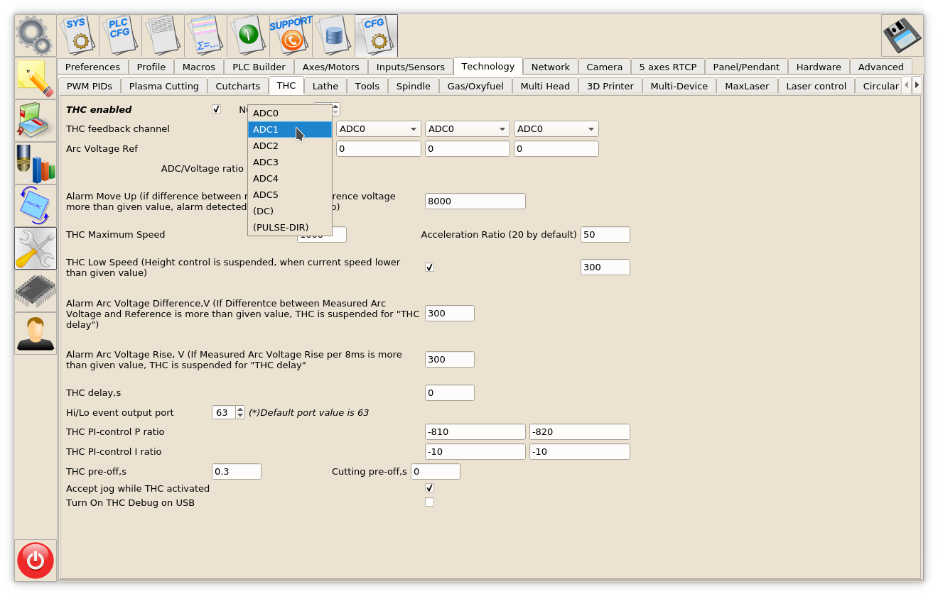This screenshot has width=938, height=596.
Task: Switch to the Plasma Cutting tab
Action: pyautogui.click(x=163, y=86)
